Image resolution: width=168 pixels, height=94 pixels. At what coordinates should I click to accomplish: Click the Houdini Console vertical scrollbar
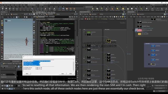click(x=73, y=66)
